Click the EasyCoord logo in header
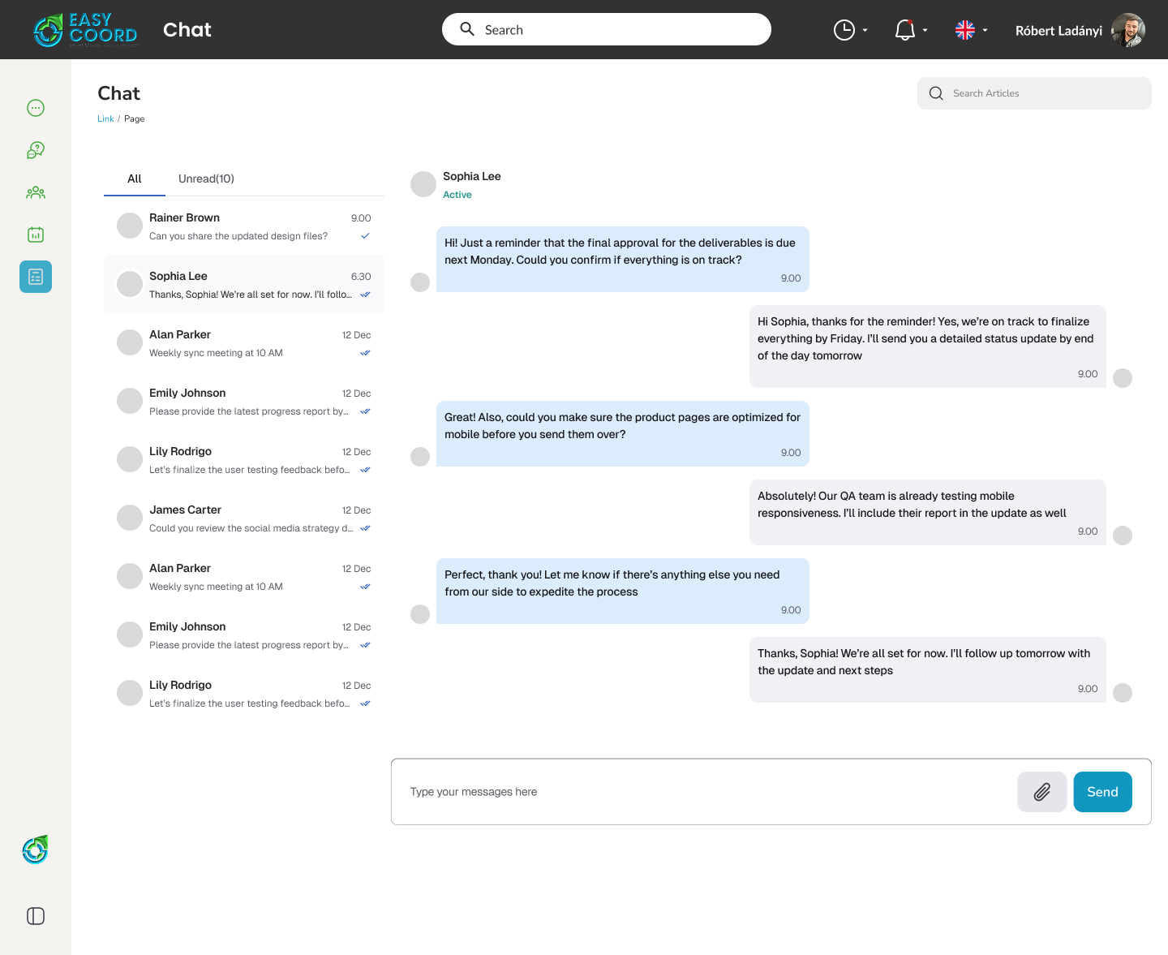The height and width of the screenshot is (955, 1168). (x=86, y=31)
